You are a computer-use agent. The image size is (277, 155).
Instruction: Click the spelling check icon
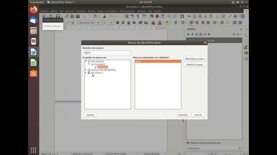click(132, 16)
